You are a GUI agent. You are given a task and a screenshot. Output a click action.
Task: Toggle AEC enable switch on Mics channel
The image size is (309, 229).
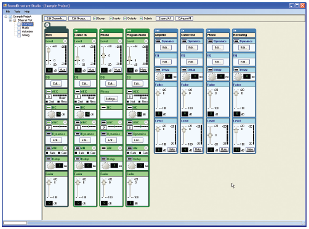point(49,91)
